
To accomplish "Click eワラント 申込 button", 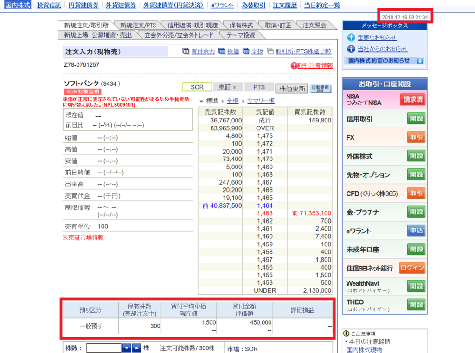I will pyautogui.click(x=416, y=231).
